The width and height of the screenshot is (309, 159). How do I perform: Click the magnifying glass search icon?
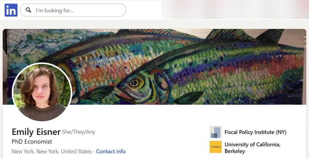pyautogui.click(x=28, y=10)
